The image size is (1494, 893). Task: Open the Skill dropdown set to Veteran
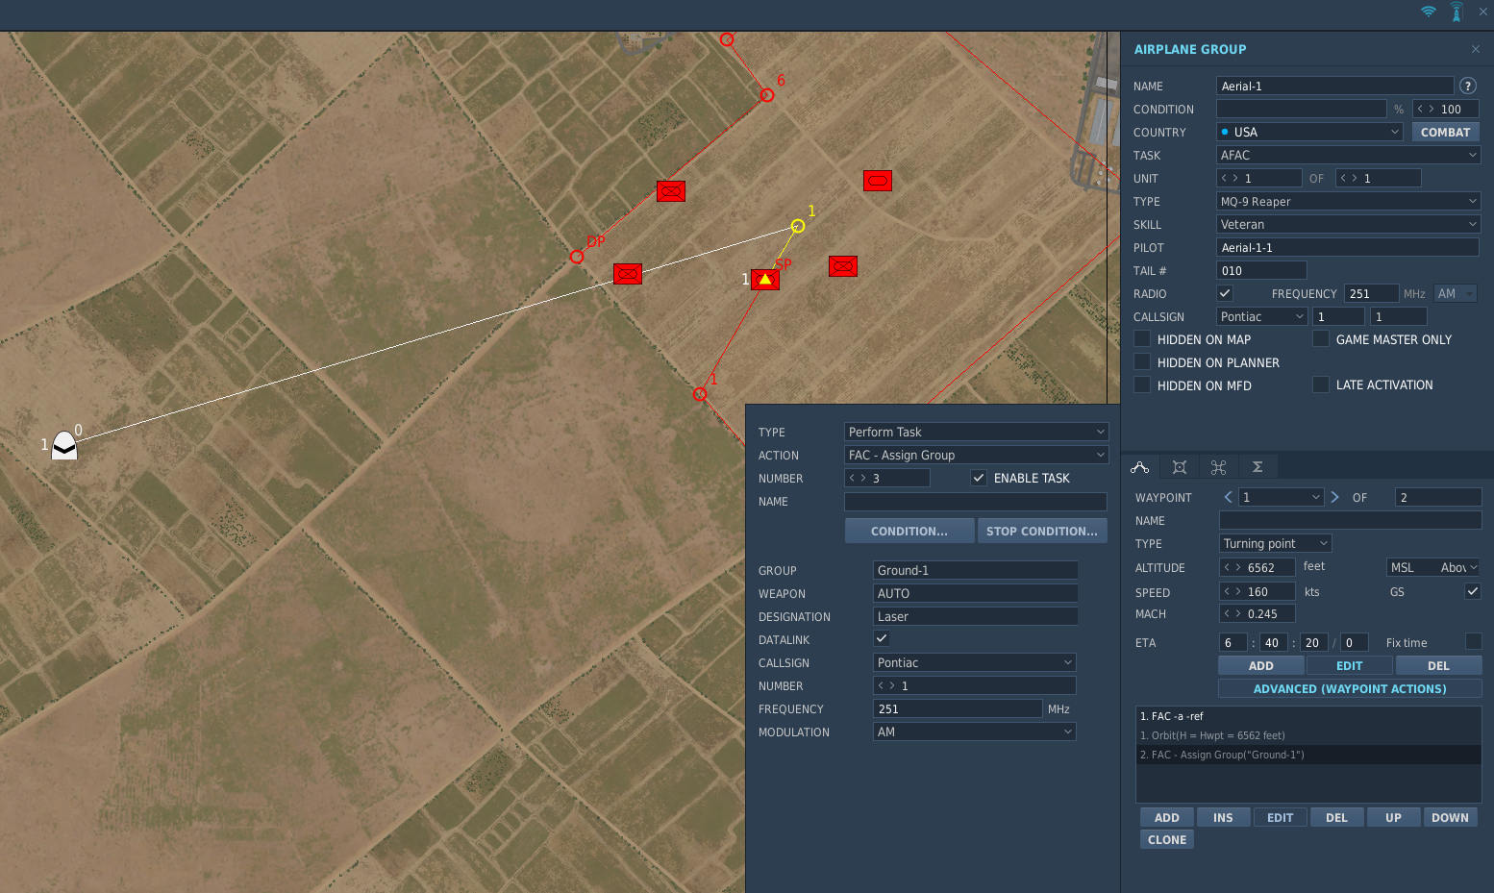[1348, 224]
